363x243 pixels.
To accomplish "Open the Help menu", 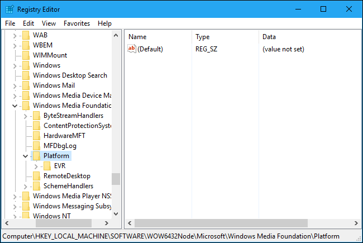I will click(104, 23).
